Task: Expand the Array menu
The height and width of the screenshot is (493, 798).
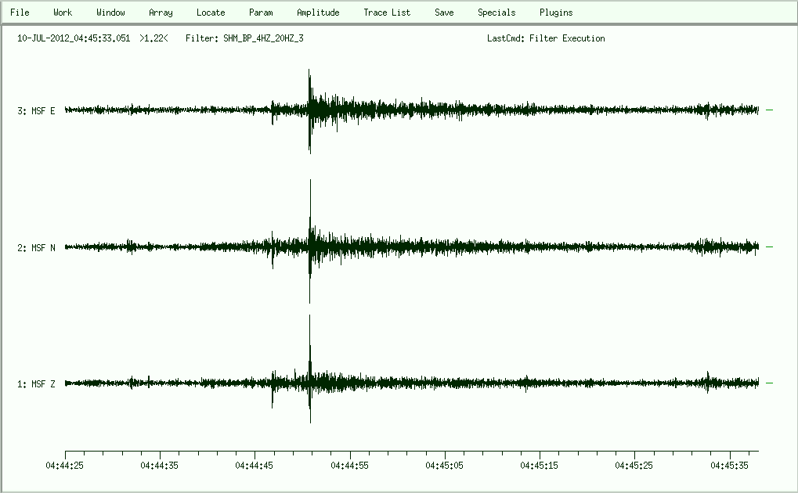Action: pos(161,13)
